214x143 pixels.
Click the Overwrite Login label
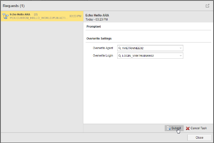103,56
